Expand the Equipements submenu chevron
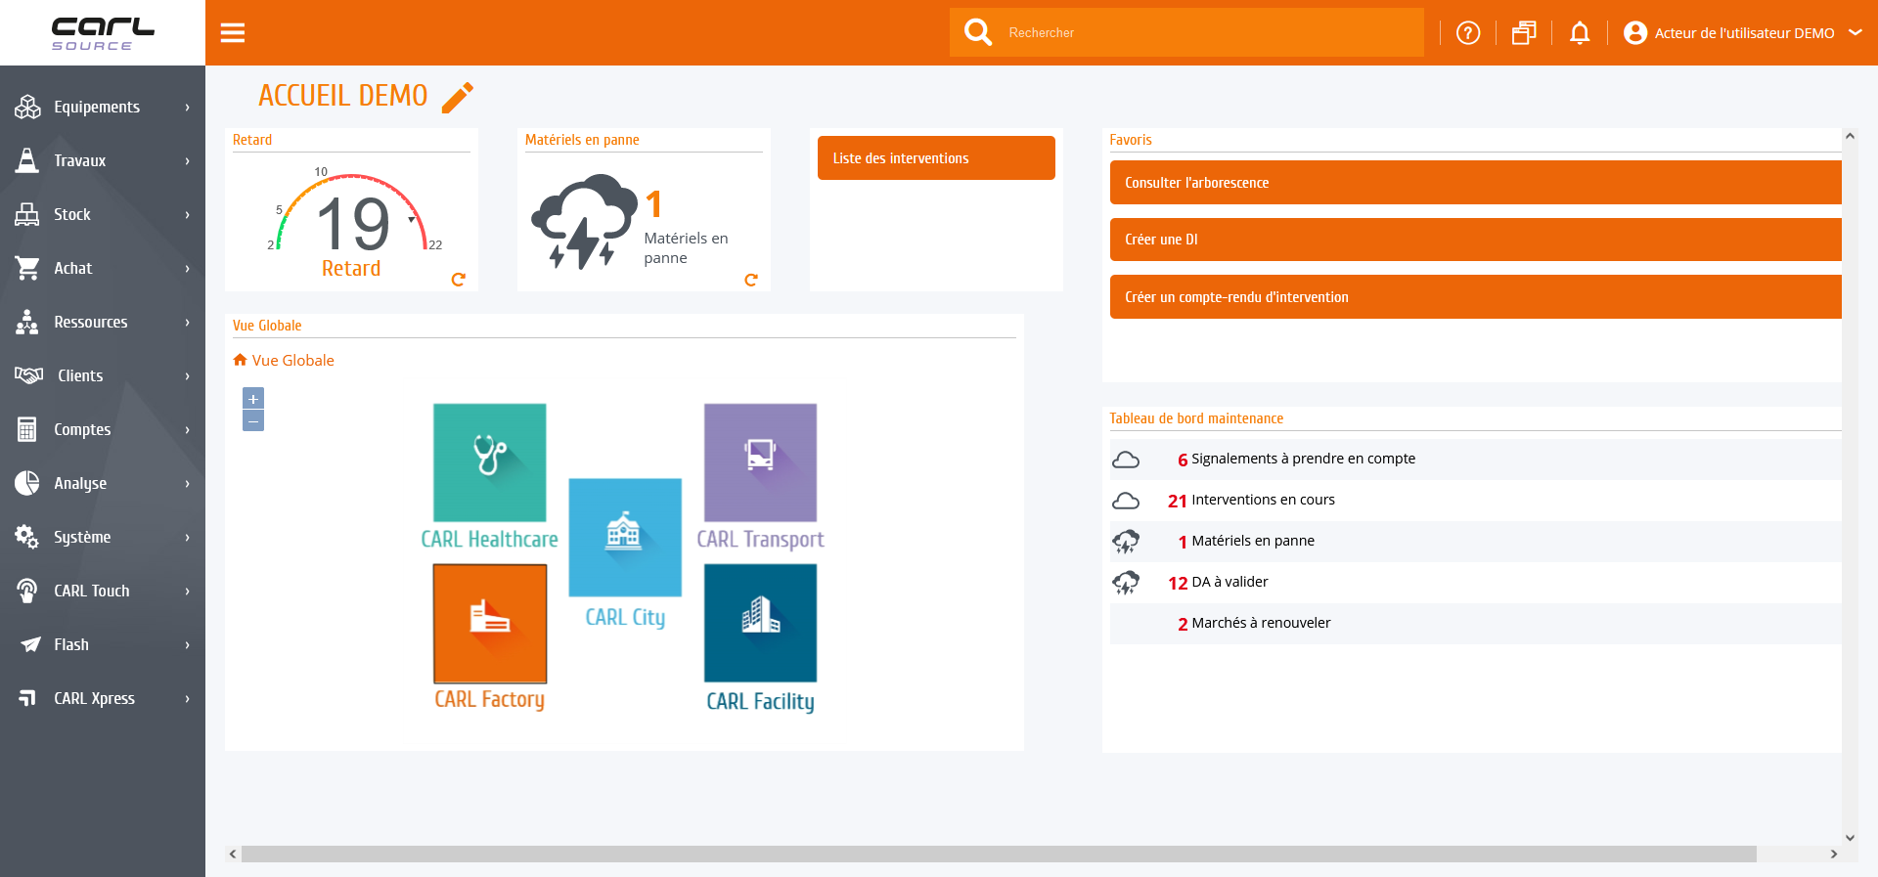1878x877 pixels. (188, 107)
